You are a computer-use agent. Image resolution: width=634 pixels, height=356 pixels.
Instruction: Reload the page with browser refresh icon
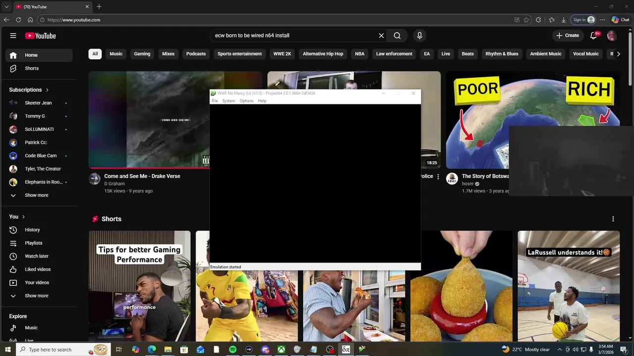(x=18, y=20)
